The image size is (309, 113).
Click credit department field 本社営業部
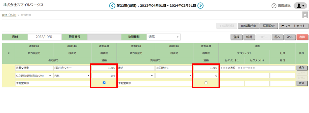tap(155, 83)
